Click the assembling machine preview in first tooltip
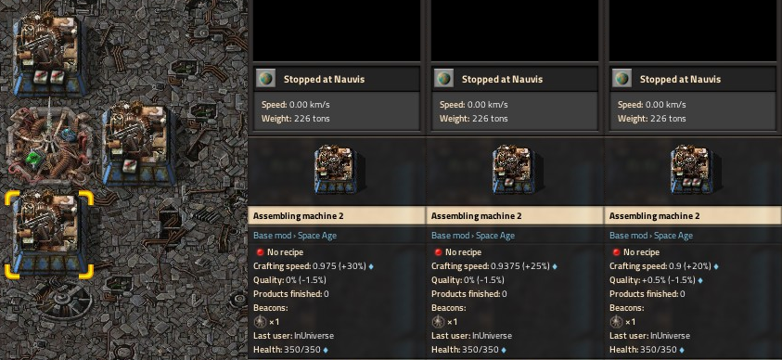This screenshot has height=360, width=782. [x=338, y=170]
